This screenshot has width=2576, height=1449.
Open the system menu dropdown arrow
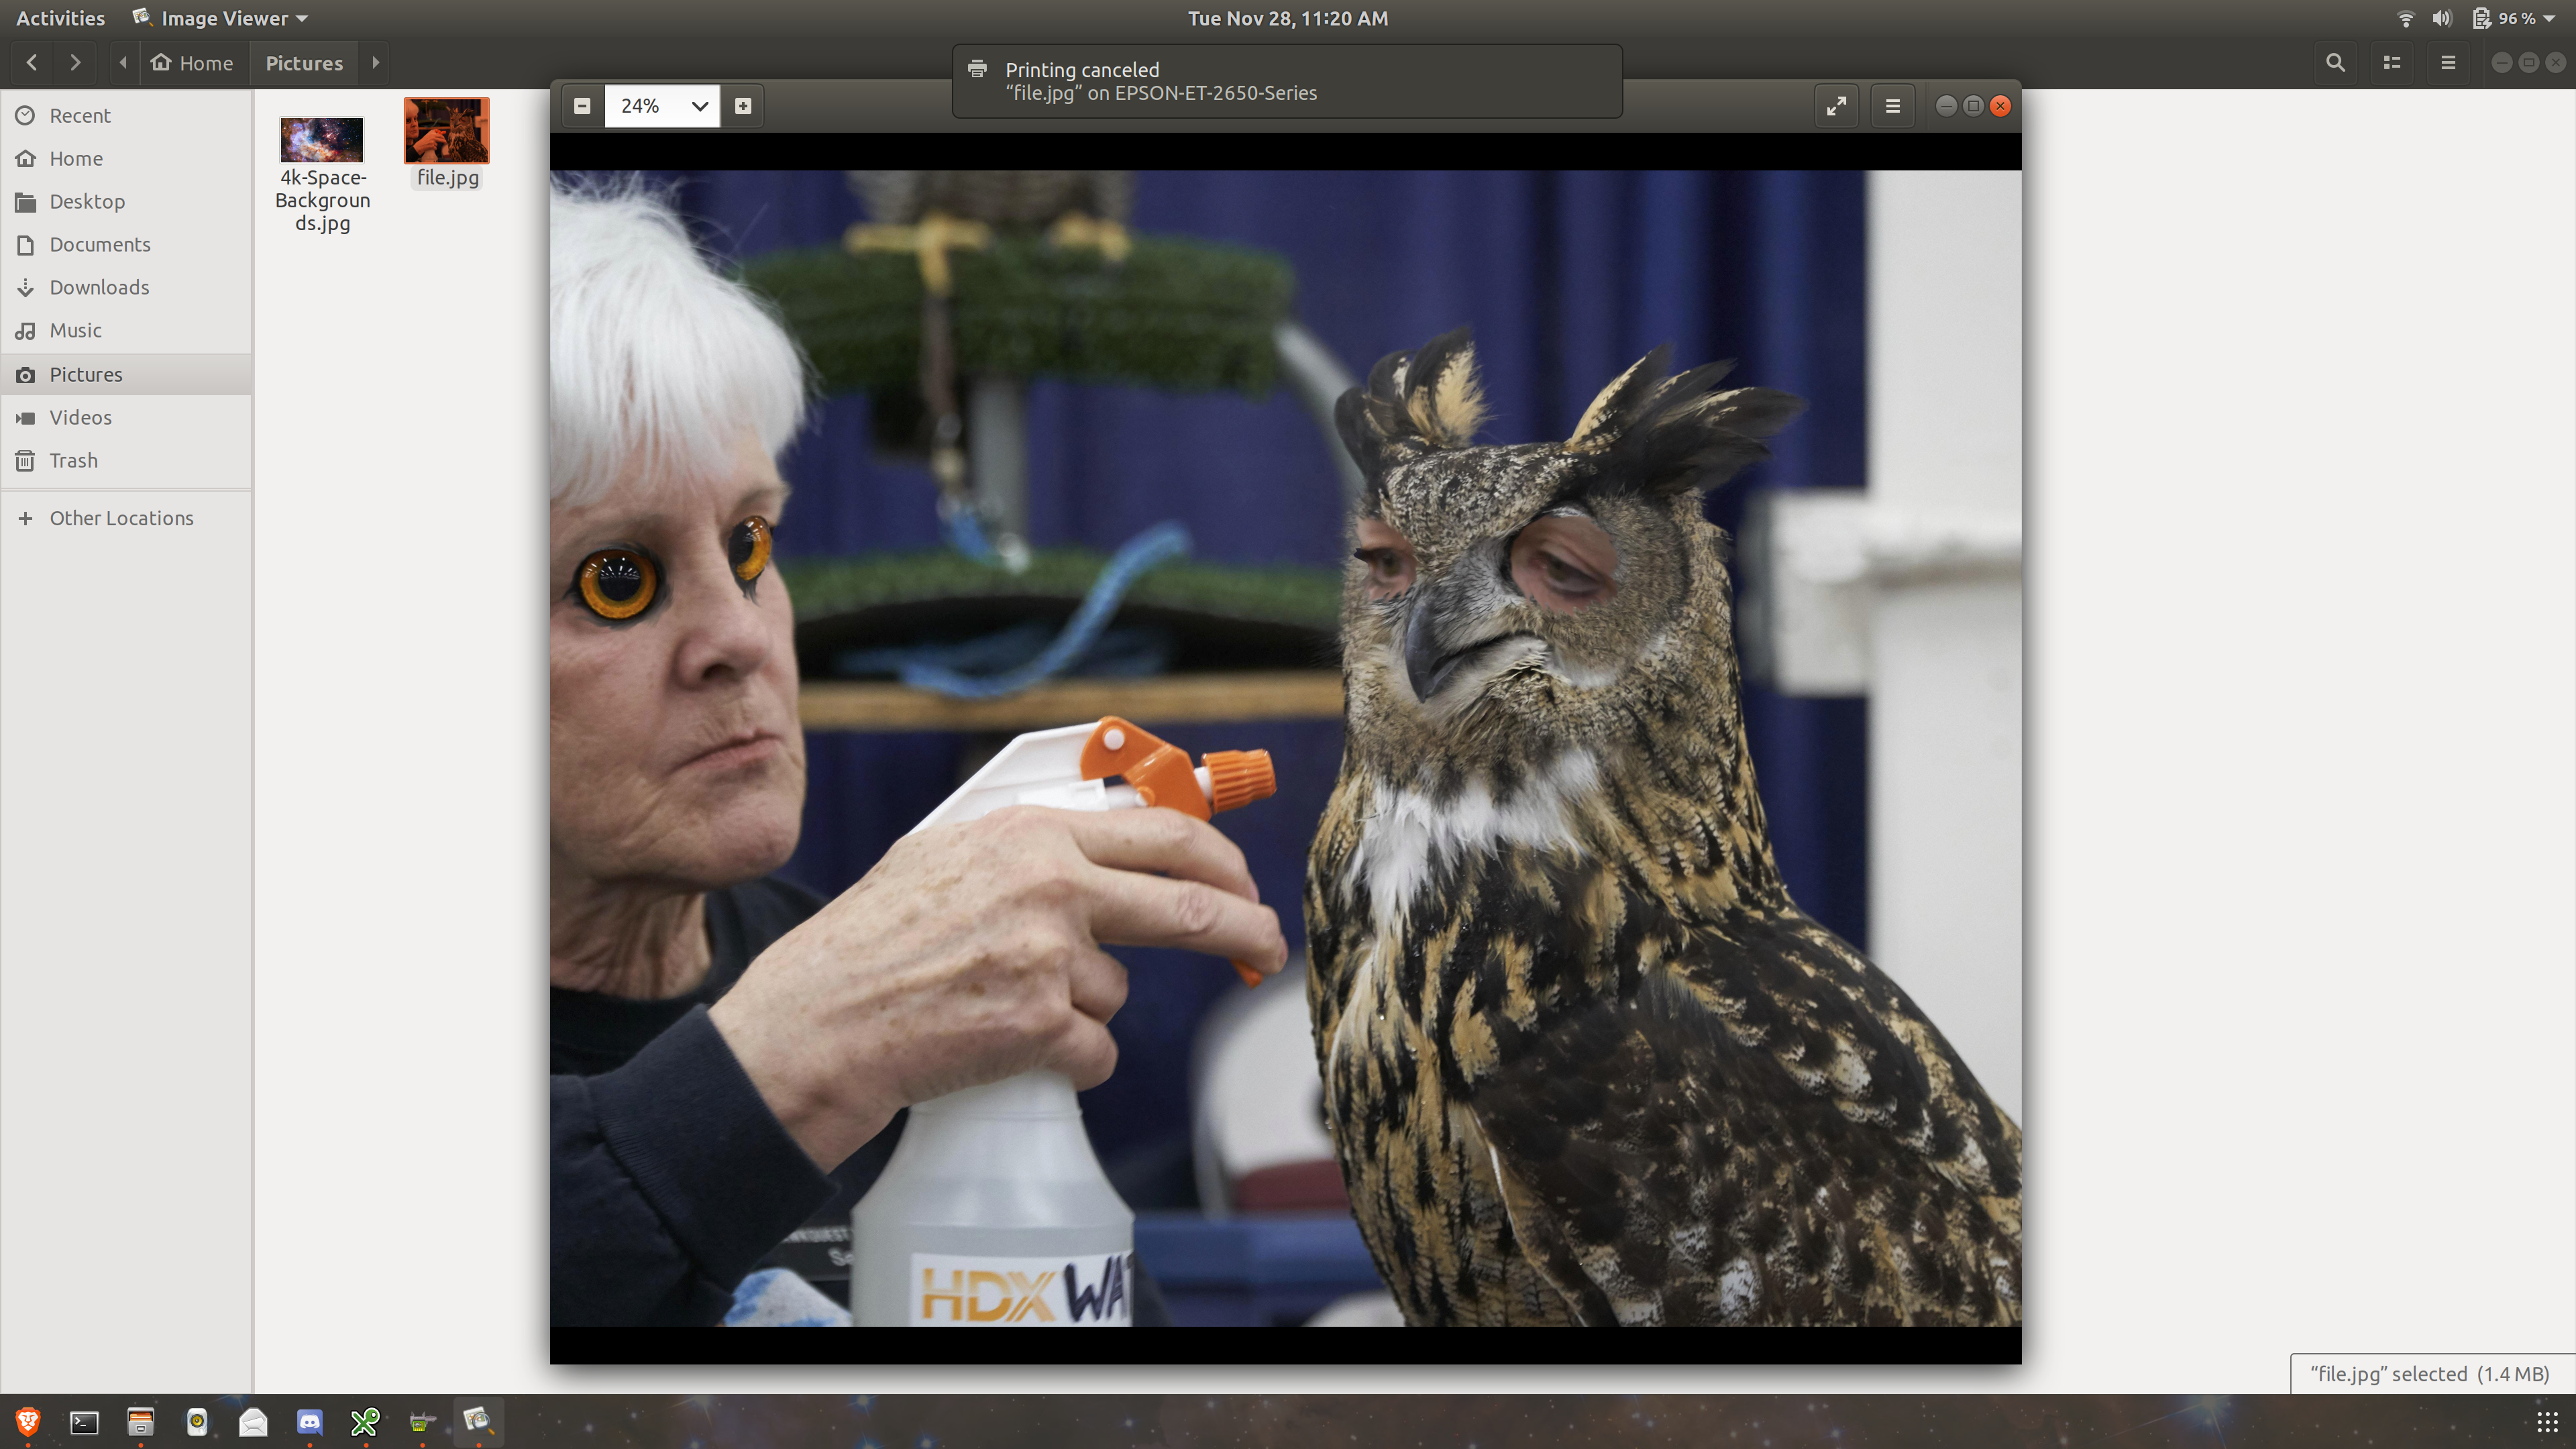2549,19
